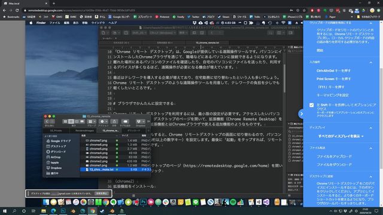This screenshot has width=383, height=215.
Task: Select Dropbox in Finder sidebar
Action: [54, 168]
